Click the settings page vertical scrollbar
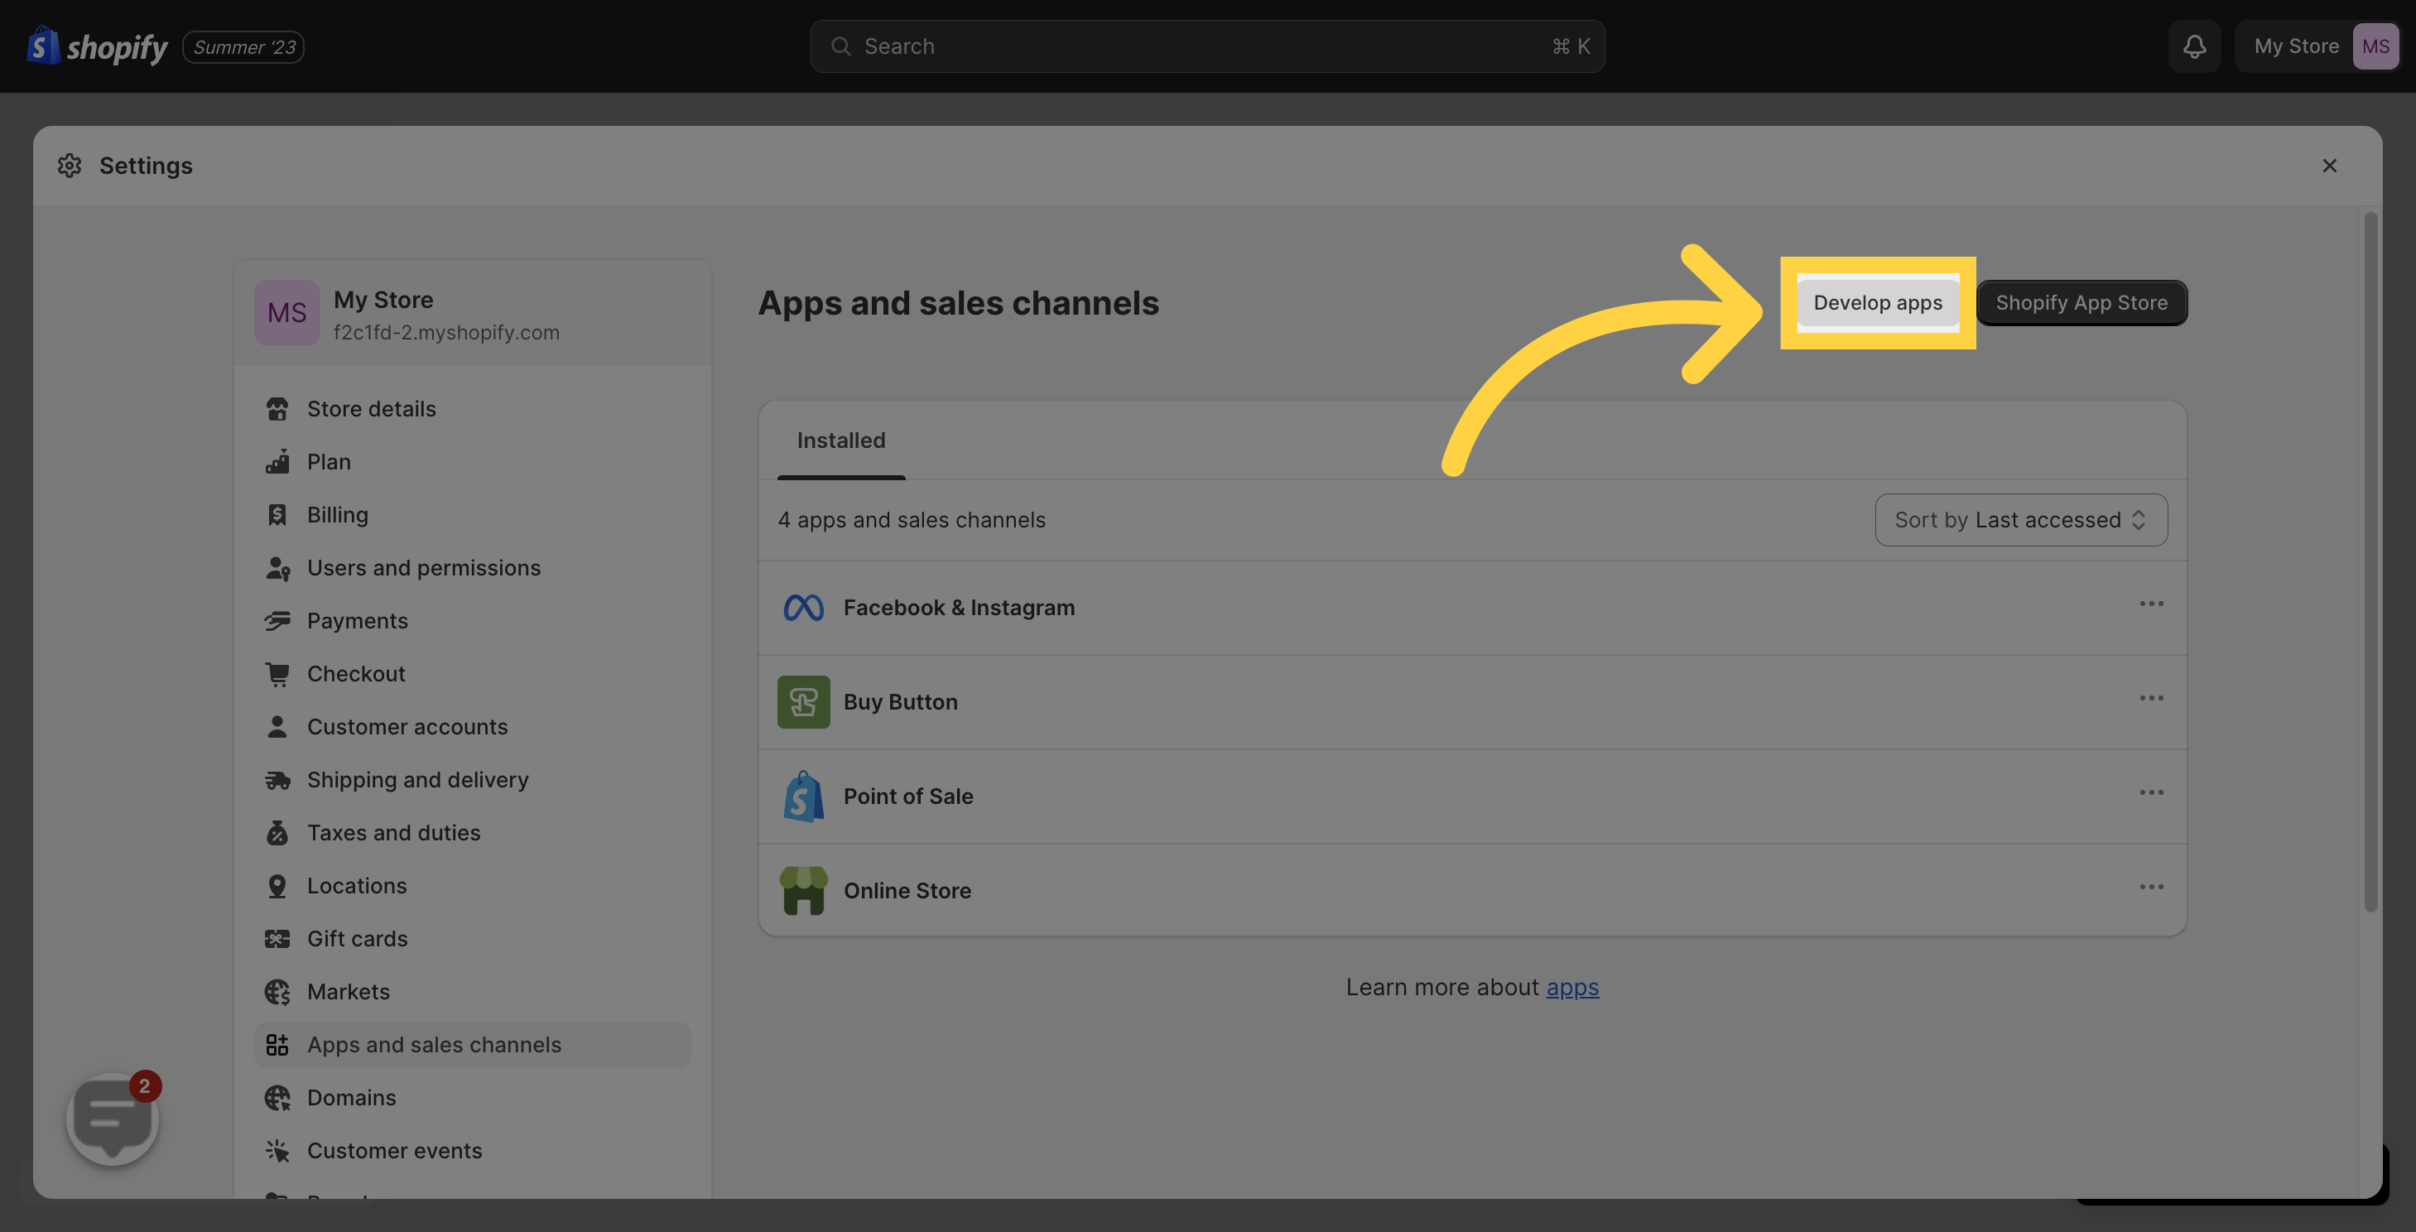Image resolution: width=2416 pixels, height=1232 pixels. coord(2370,562)
